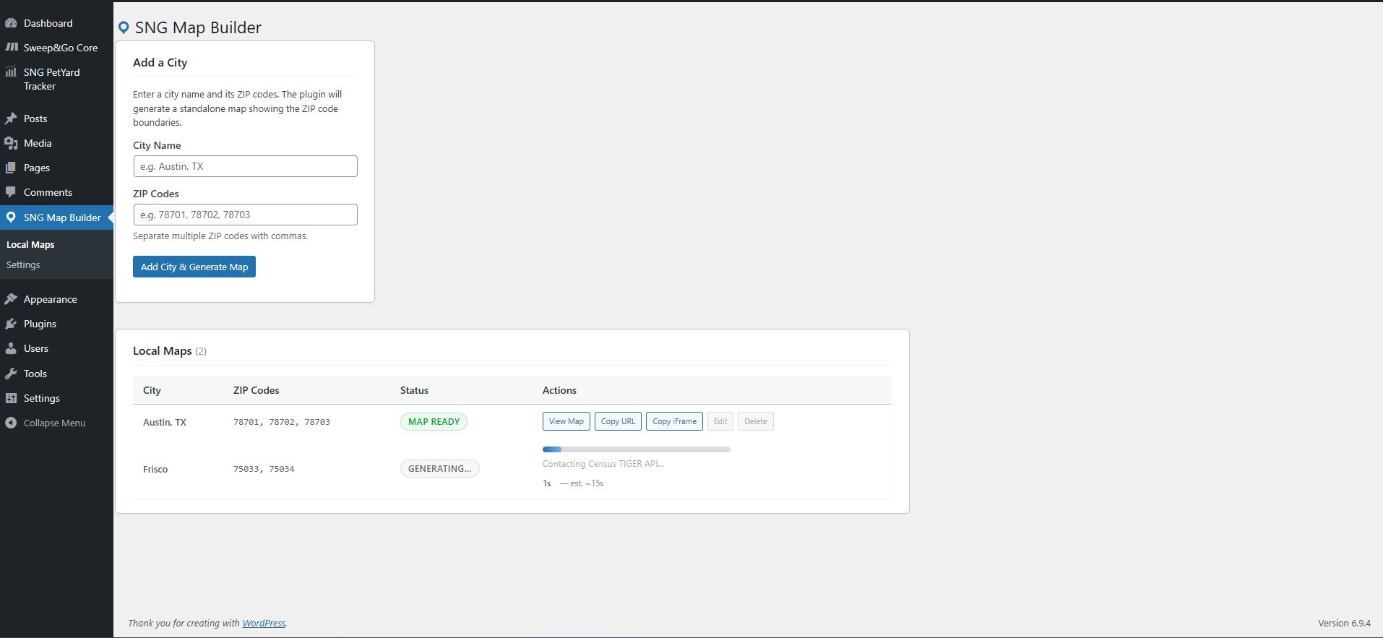
Task: Click the Frisco map generation progress bar
Action: (636, 449)
